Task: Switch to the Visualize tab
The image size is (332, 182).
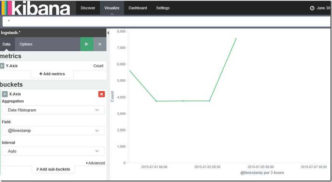Action: coord(112,8)
